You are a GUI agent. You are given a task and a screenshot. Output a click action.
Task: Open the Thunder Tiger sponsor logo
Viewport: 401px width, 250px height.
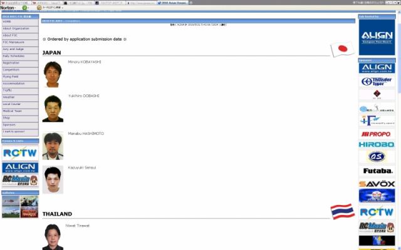coord(377,81)
